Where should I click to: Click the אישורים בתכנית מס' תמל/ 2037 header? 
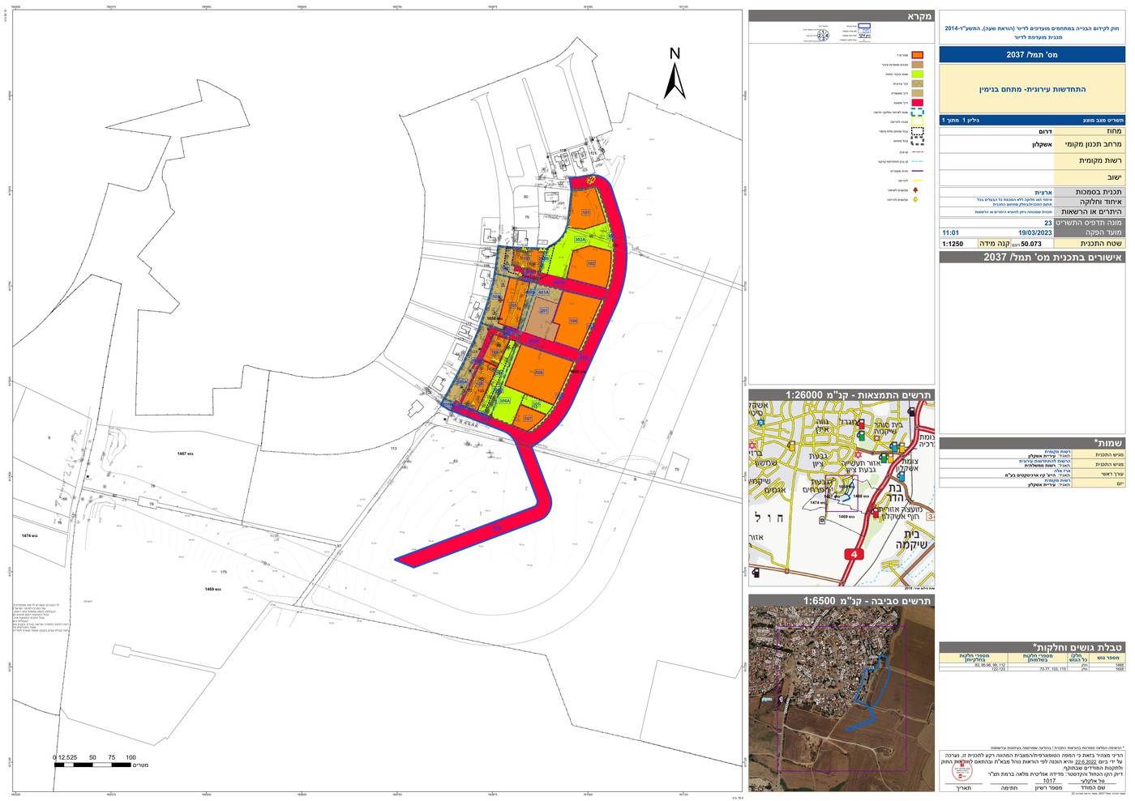[1032, 257]
